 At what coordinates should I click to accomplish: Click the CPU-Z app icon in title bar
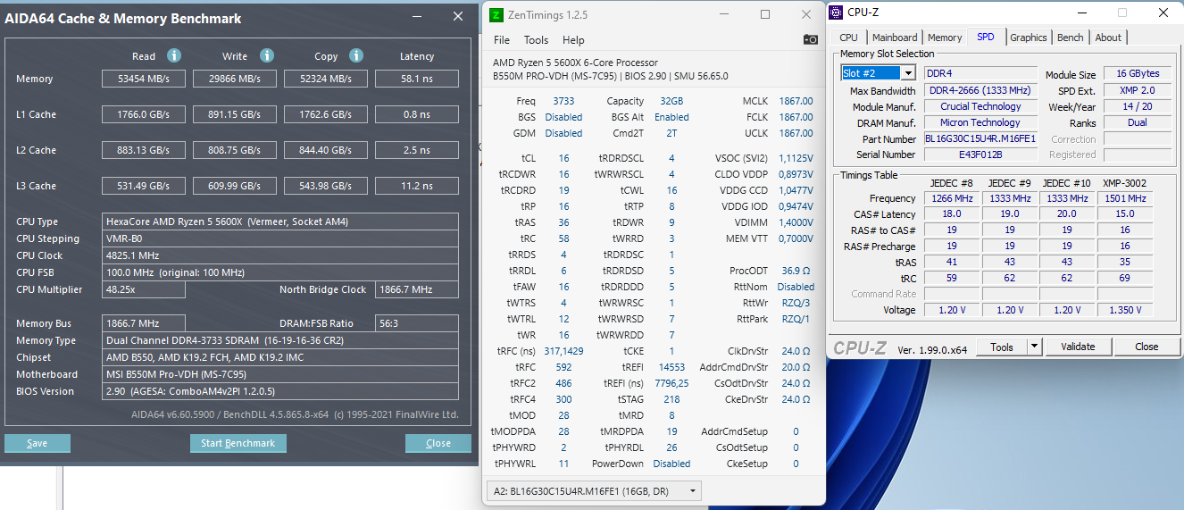tap(835, 13)
